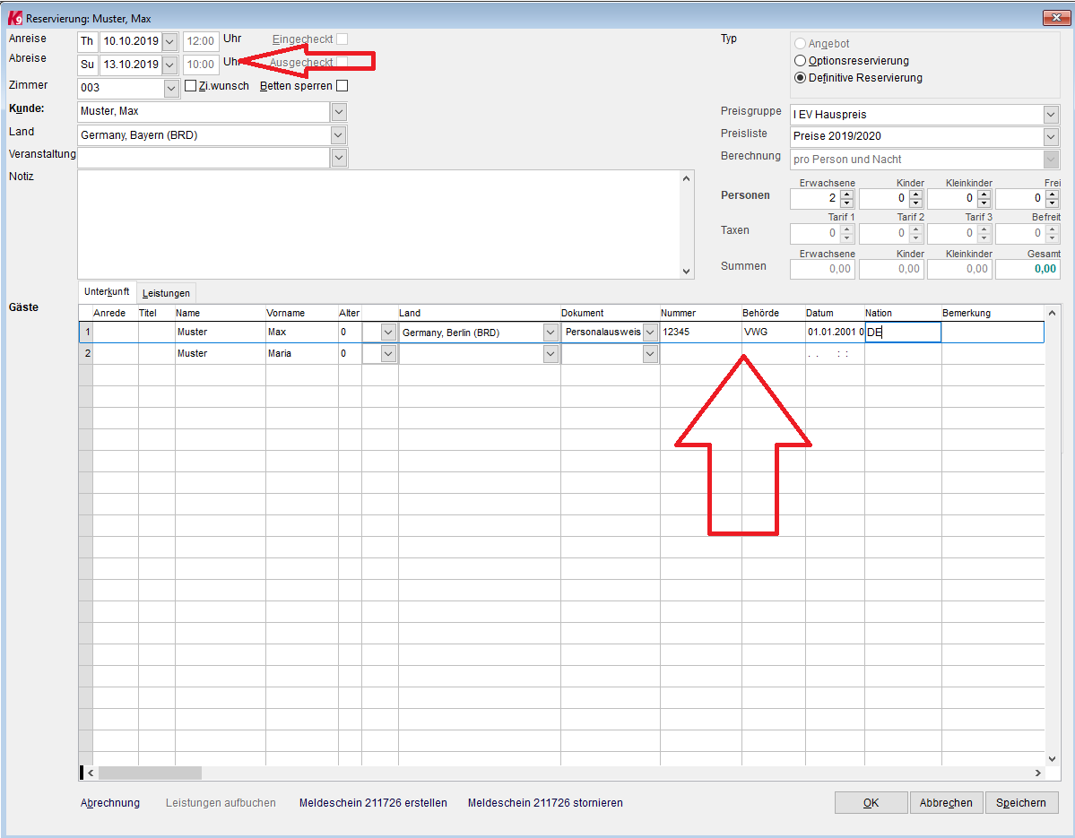This screenshot has height=838, width=1075.
Task: Click the guest table right scroll arrow
Action: tap(1038, 773)
